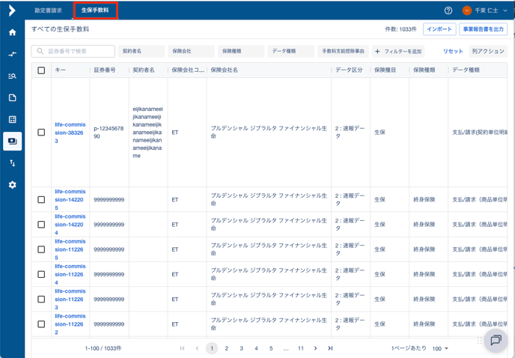Open the settings gear in the sidebar

(12, 184)
